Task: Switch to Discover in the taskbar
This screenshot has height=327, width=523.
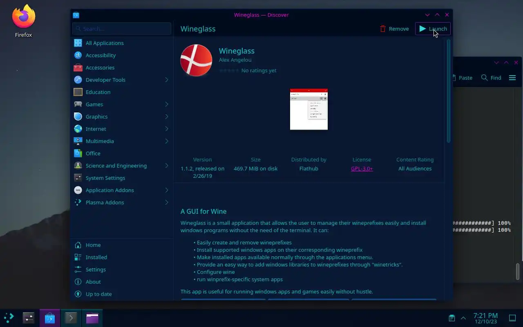Action: tap(50, 318)
